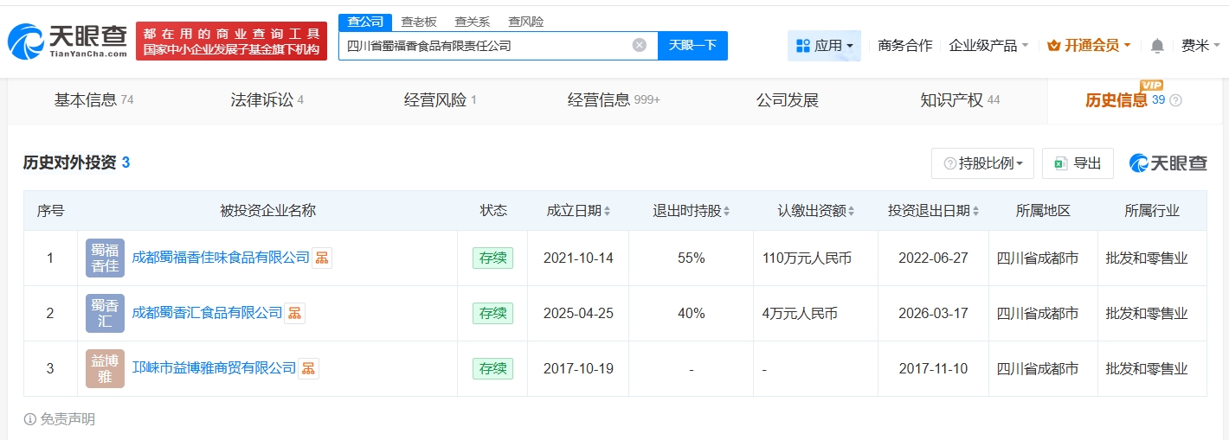Click the help icon next to 历史信息
The height and width of the screenshot is (440, 1229).
(x=1175, y=100)
